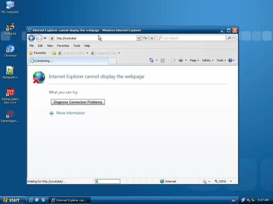This screenshot has width=273, height=204.
Task: Open the Favorites menu in menu bar
Action: click(63, 46)
